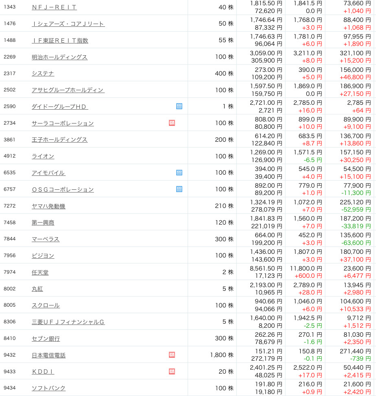Click calendar icon for アイモバイル
The image size is (376, 396).
[x=179, y=173]
